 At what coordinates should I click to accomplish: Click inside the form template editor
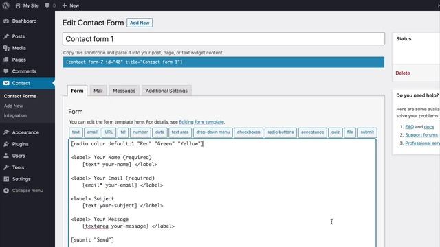pyautogui.click(x=222, y=193)
